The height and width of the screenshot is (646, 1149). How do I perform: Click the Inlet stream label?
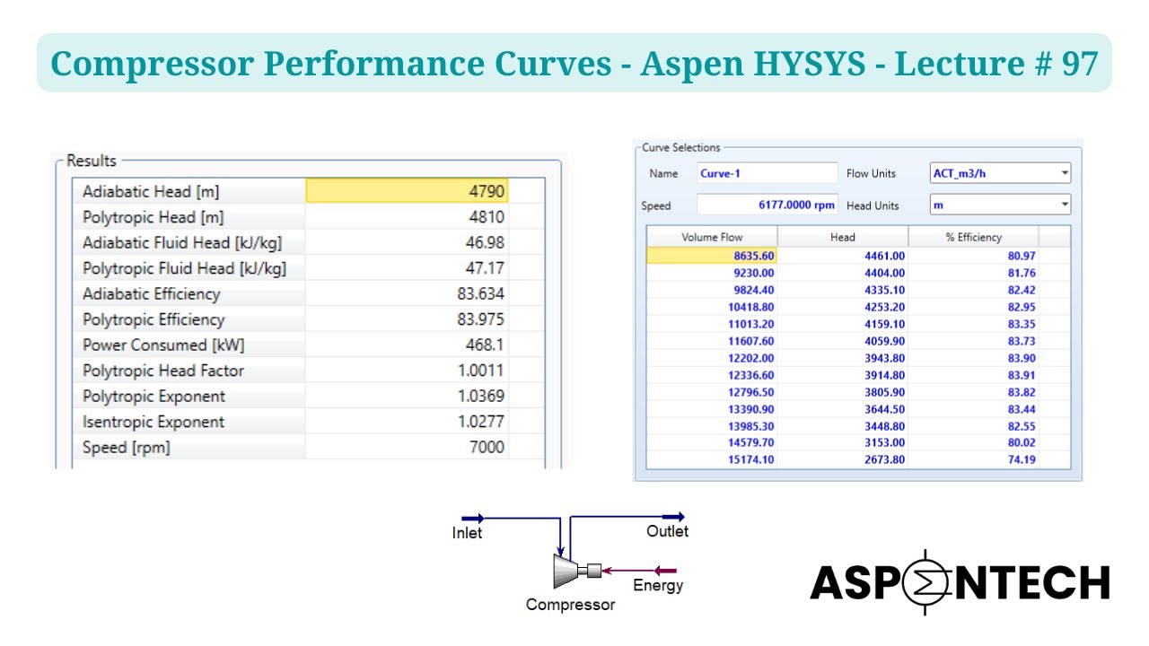pos(467,533)
